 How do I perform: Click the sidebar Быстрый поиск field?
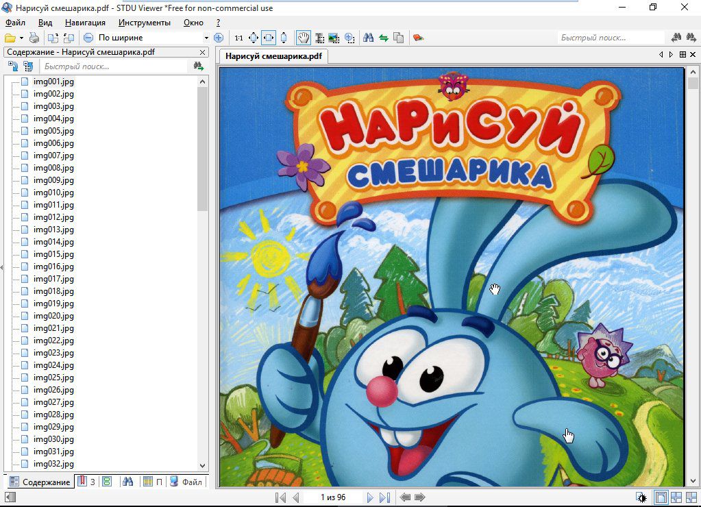point(113,66)
